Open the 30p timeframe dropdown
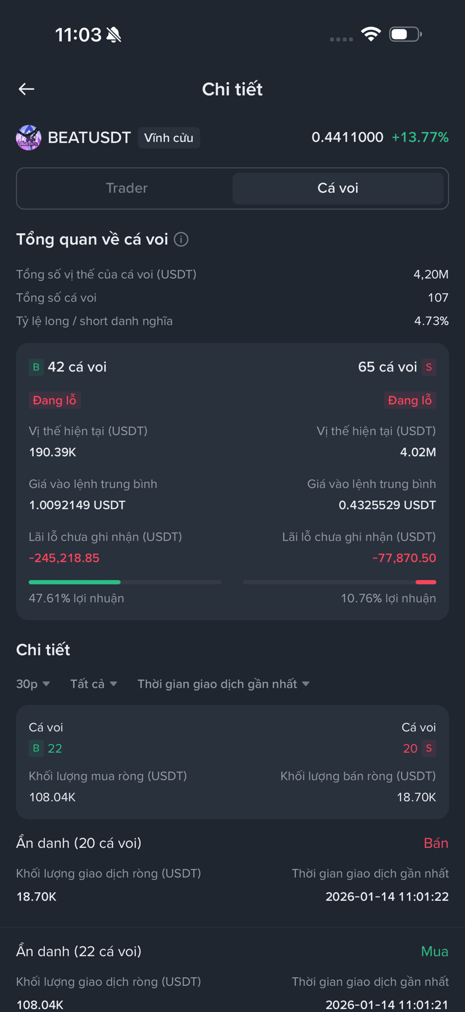The width and height of the screenshot is (465, 1012). point(33,684)
